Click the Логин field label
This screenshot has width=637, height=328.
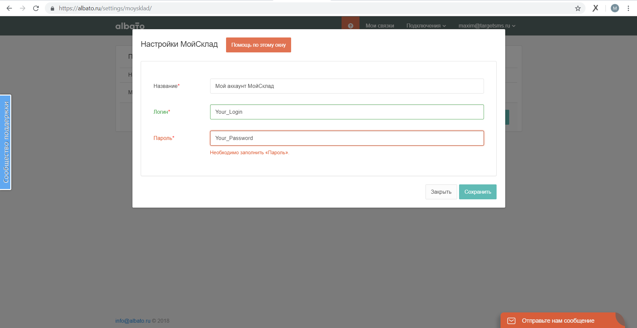click(162, 112)
